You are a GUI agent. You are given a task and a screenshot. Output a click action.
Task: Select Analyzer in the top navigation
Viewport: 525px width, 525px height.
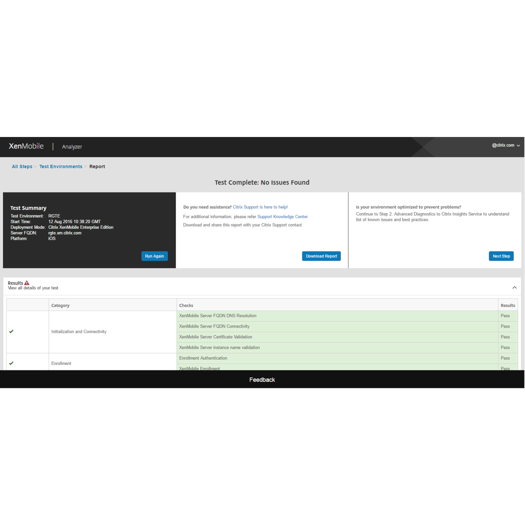pos(72,147)
